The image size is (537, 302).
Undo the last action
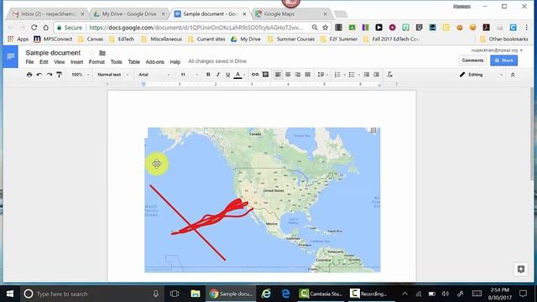(39, 75)
